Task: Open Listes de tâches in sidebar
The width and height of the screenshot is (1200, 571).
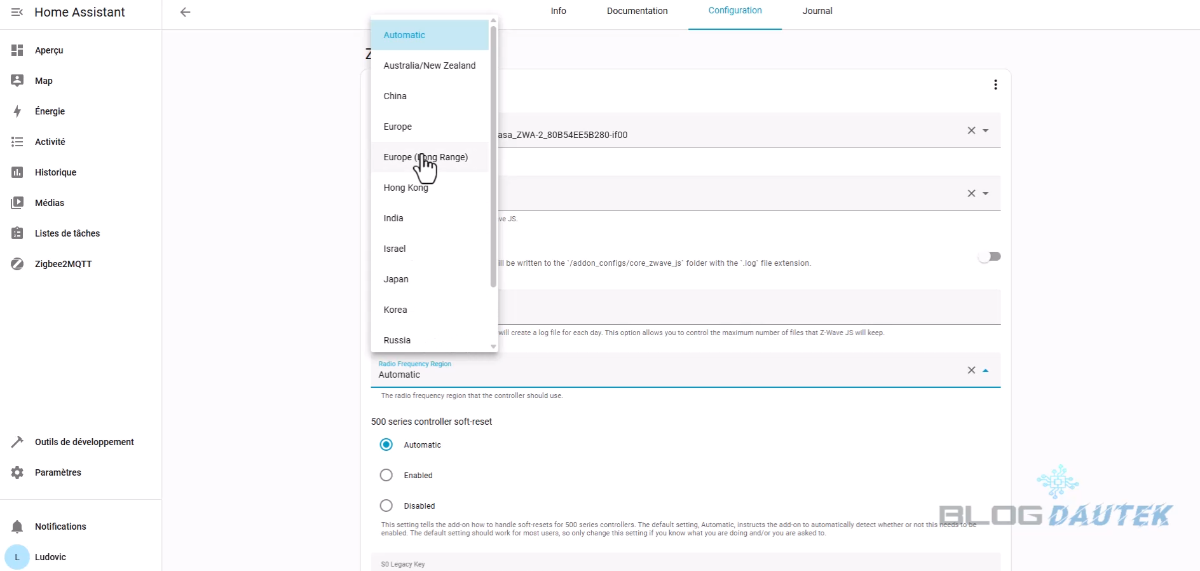Action: coord(67,233)
